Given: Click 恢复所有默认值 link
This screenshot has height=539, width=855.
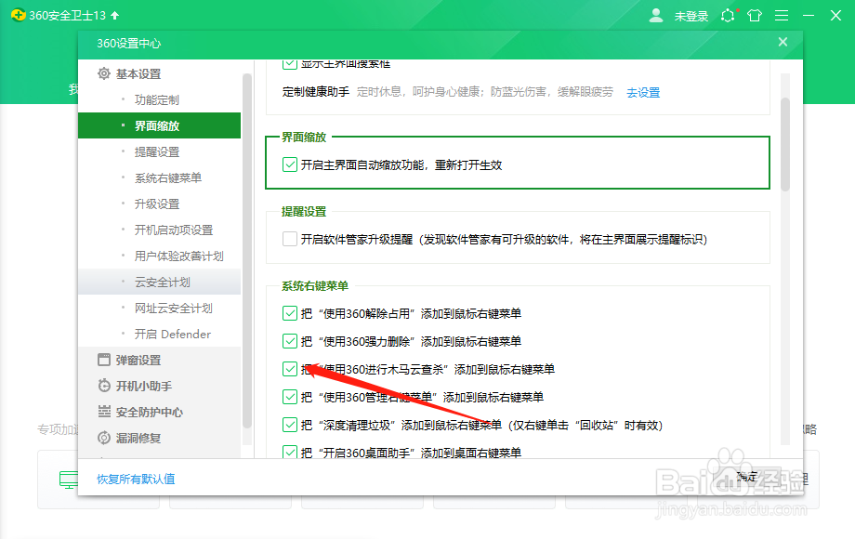Looking at the screenshot, I should [136, 479].
